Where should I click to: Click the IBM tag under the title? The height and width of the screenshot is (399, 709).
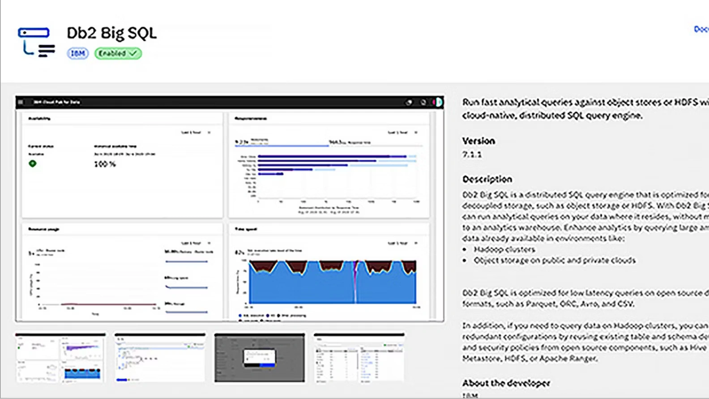click(77, 53)
